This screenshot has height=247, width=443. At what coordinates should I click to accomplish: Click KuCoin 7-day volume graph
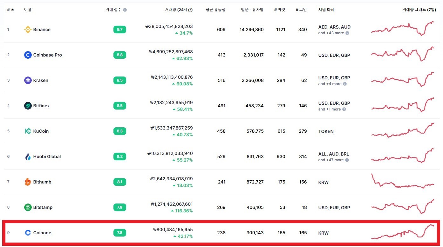click(x=403, y=130)
